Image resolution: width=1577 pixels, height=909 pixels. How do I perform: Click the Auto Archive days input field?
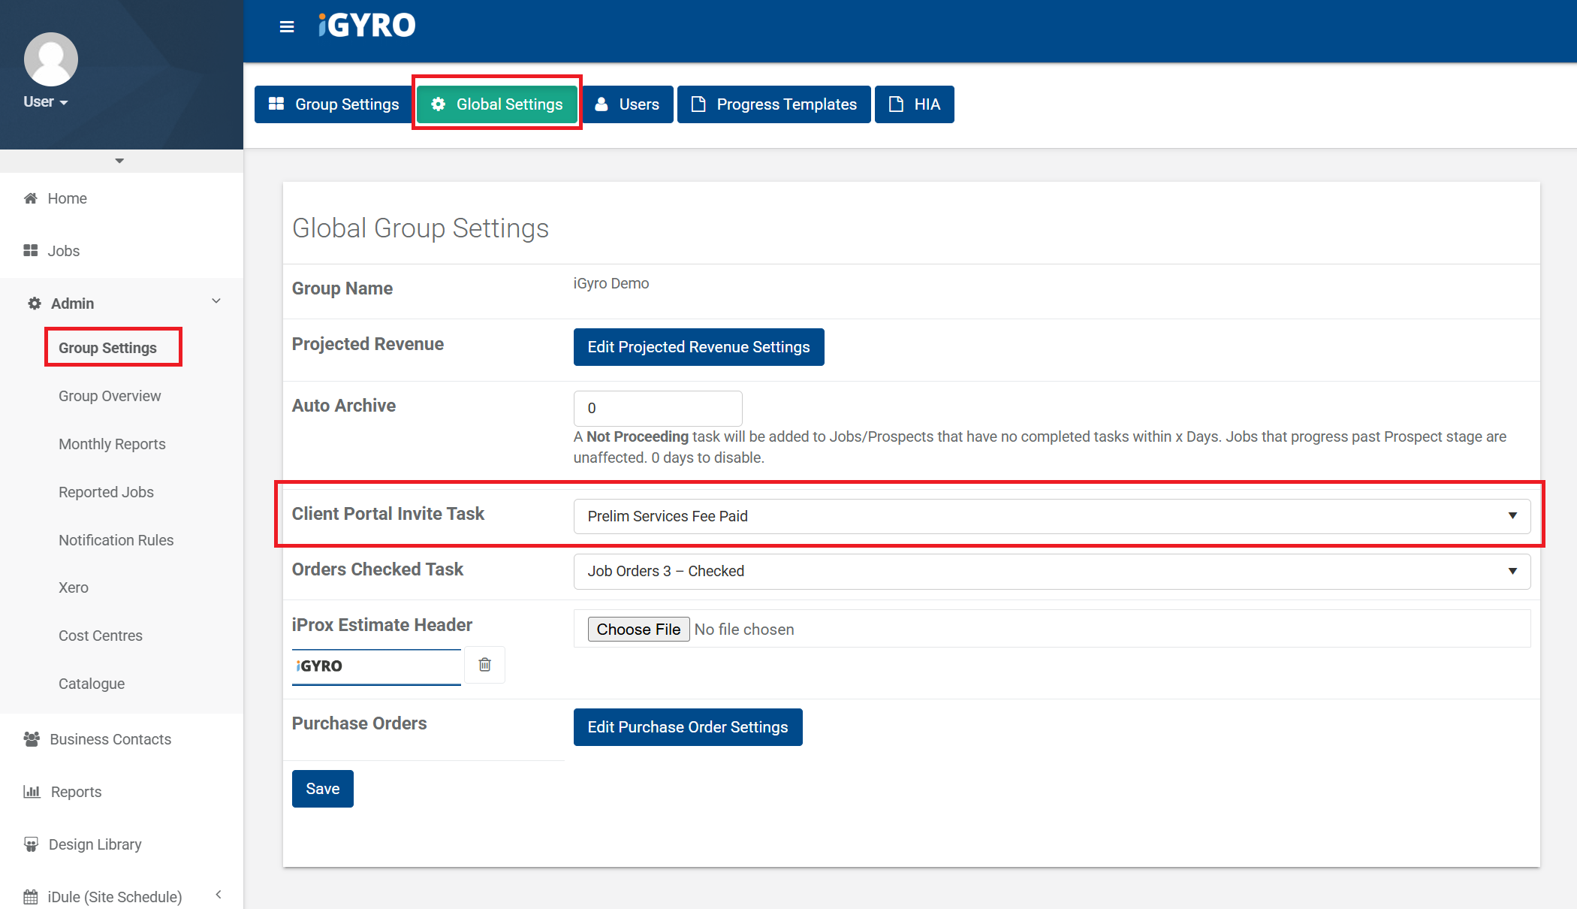[x=658, y=408]
